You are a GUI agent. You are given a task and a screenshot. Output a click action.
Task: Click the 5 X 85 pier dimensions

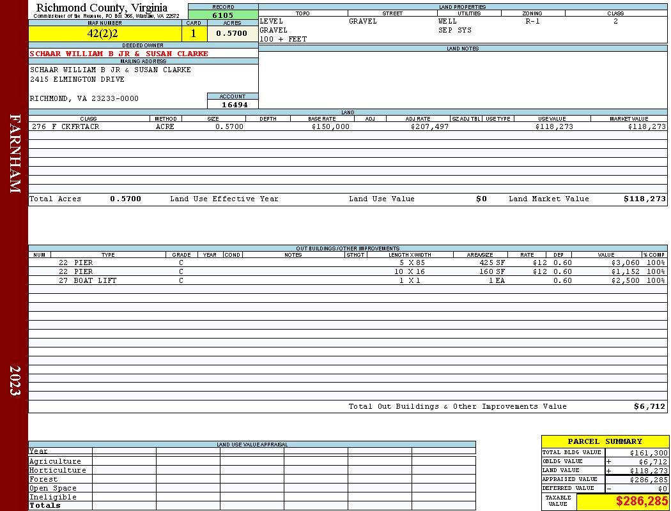point(412,263)
